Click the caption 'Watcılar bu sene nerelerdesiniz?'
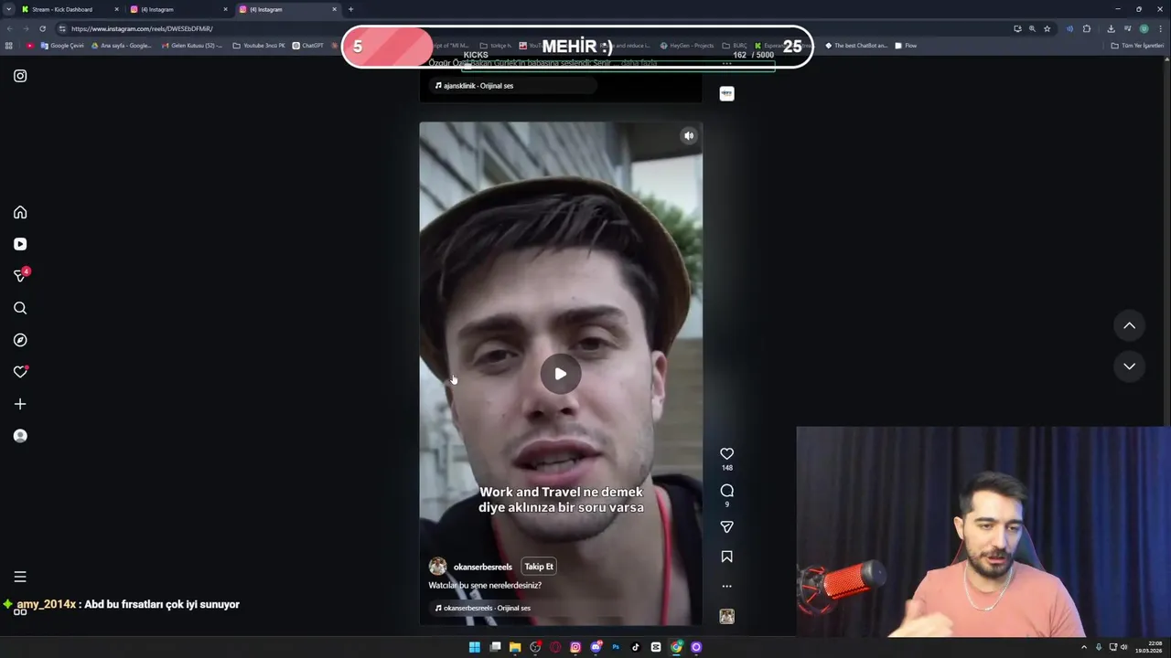This screenshot has height=658, width=1171. coord(485,585)
